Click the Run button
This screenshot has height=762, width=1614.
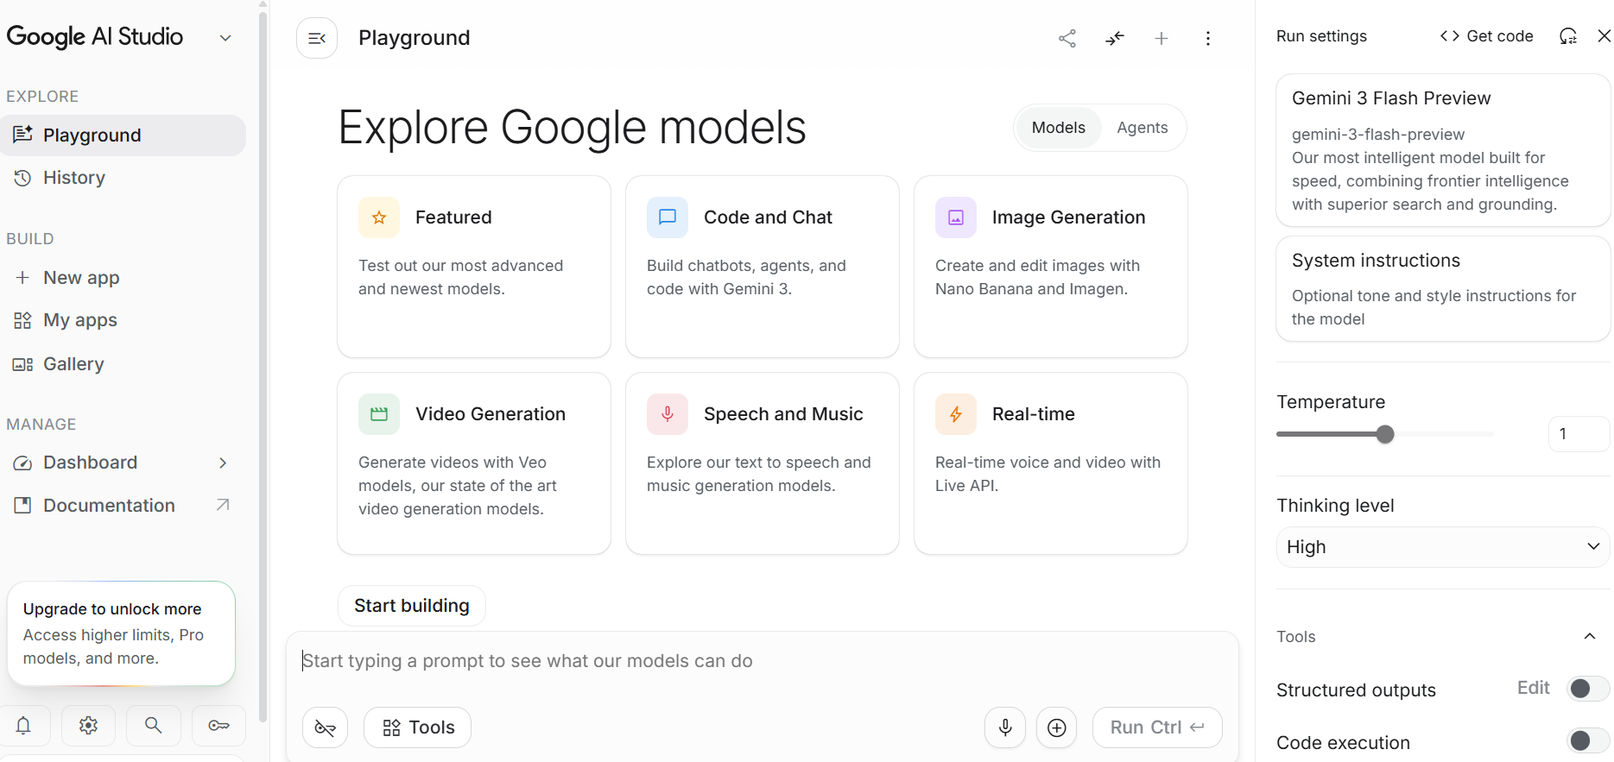[1157, 727]
